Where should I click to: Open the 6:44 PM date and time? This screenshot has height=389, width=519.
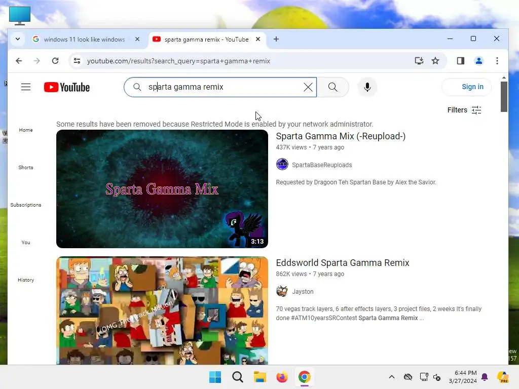click(463, 377)
